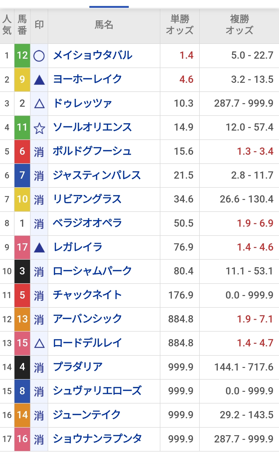Viewport: 279px width, 464px height.
Task: Click the 消 mark for ボルドグフーシュ
Action: point(39,152)
